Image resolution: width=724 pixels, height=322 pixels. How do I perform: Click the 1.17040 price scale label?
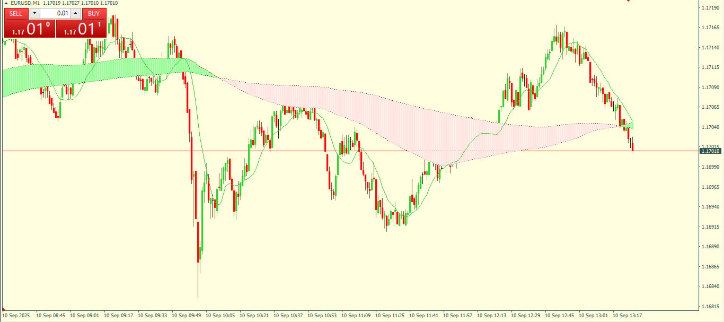(710, 127)
